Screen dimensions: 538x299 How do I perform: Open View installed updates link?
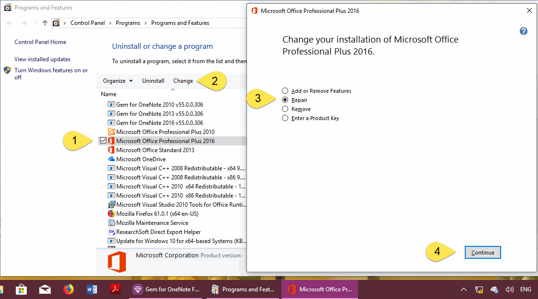coord(42,59)
